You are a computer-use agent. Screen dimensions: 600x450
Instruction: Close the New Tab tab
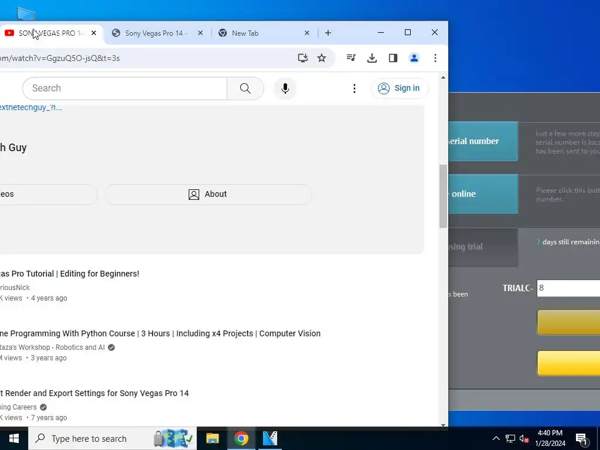tap(307, 33)
